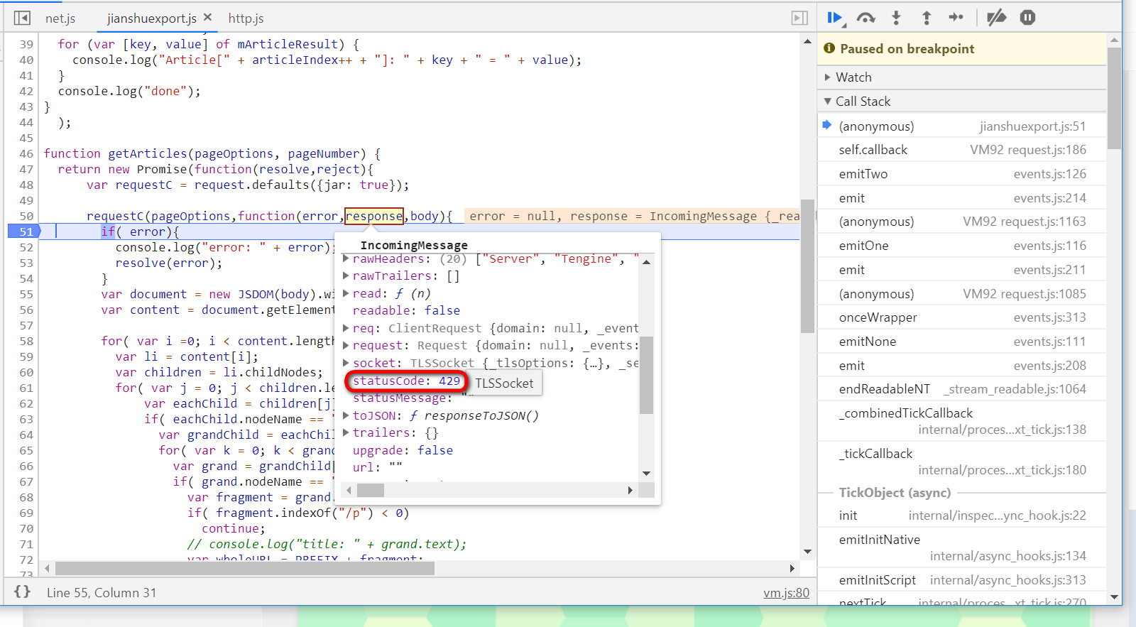Select init async stack frame
The height and width of the screenshot is (627, 1136).
pyautogui.click(x=962, y=516)
